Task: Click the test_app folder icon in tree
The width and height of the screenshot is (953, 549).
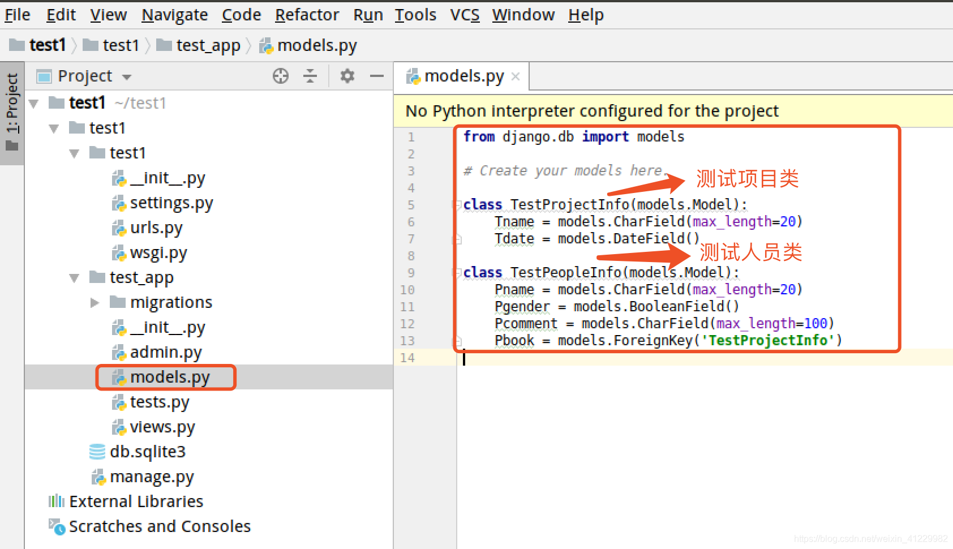Action: tap(97, 277)
